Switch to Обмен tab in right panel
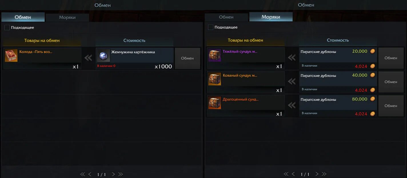The image size is (407, 178). click(x=226, y=17)
